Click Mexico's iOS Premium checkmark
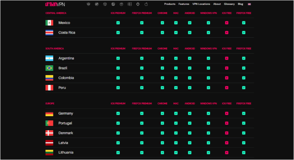The width and height of the screenshot is (294, 160). 118,23
